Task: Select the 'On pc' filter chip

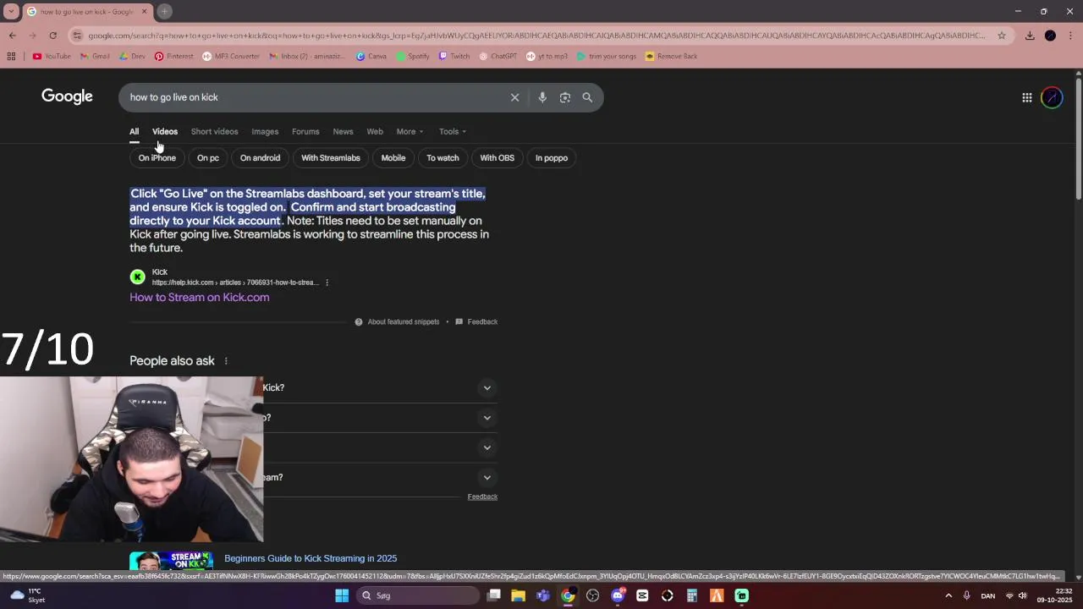Action: (208, 158)
